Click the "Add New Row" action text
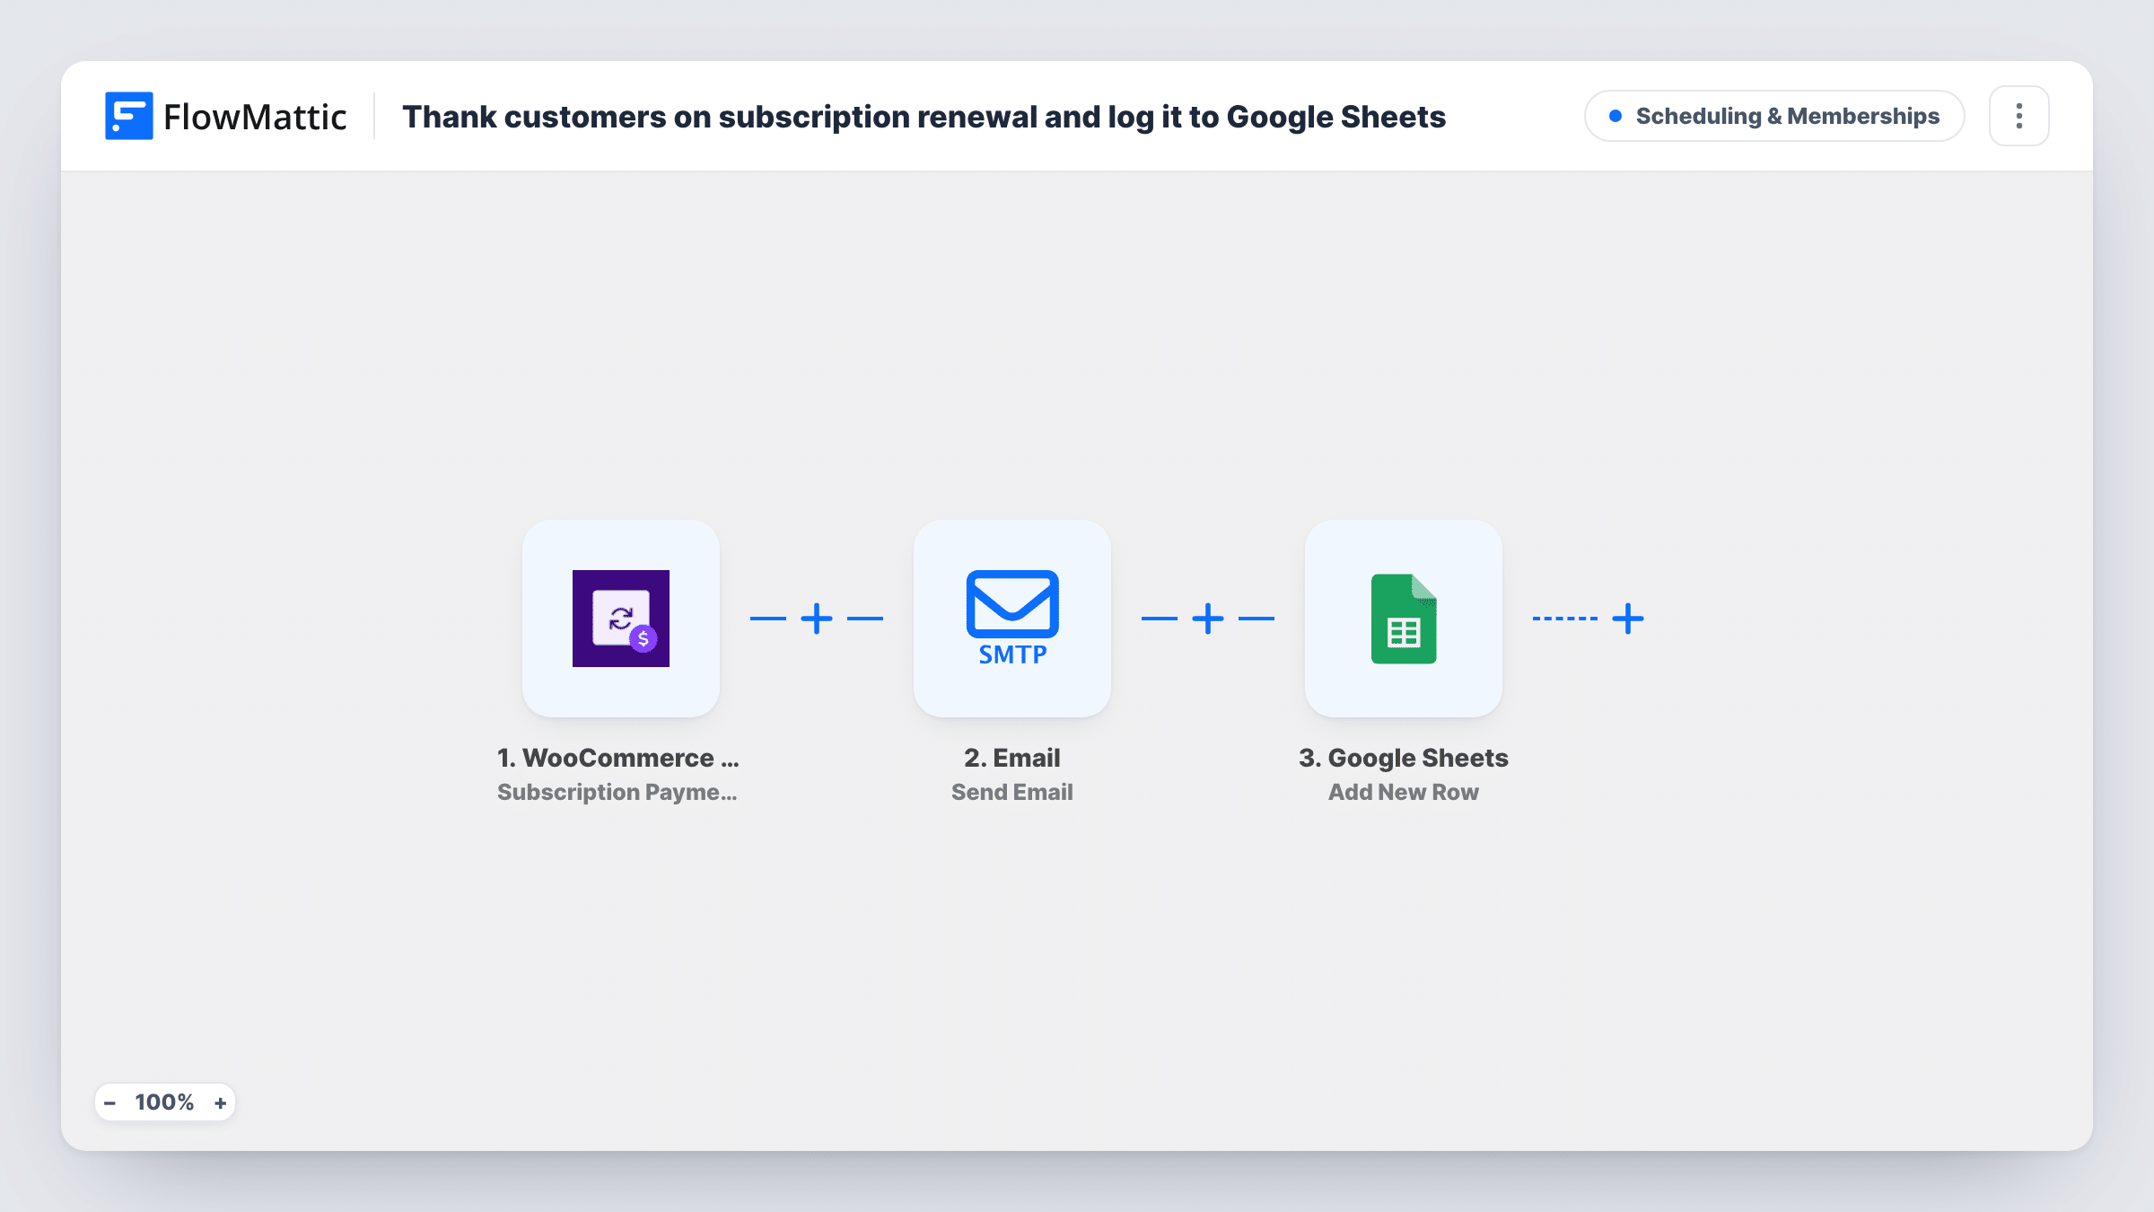 (1404, 792)
